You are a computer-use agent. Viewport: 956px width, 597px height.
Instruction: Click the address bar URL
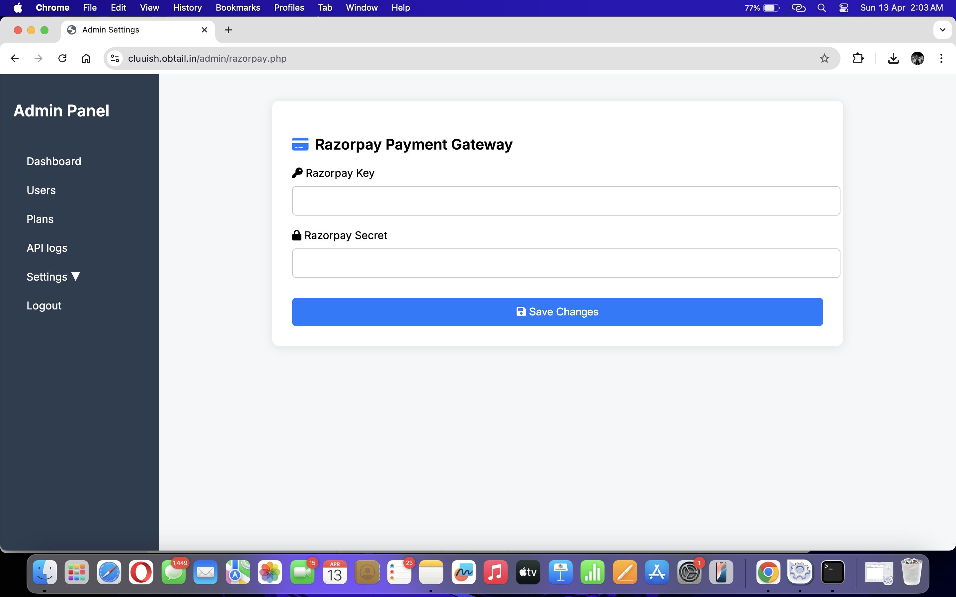point(207,58)
